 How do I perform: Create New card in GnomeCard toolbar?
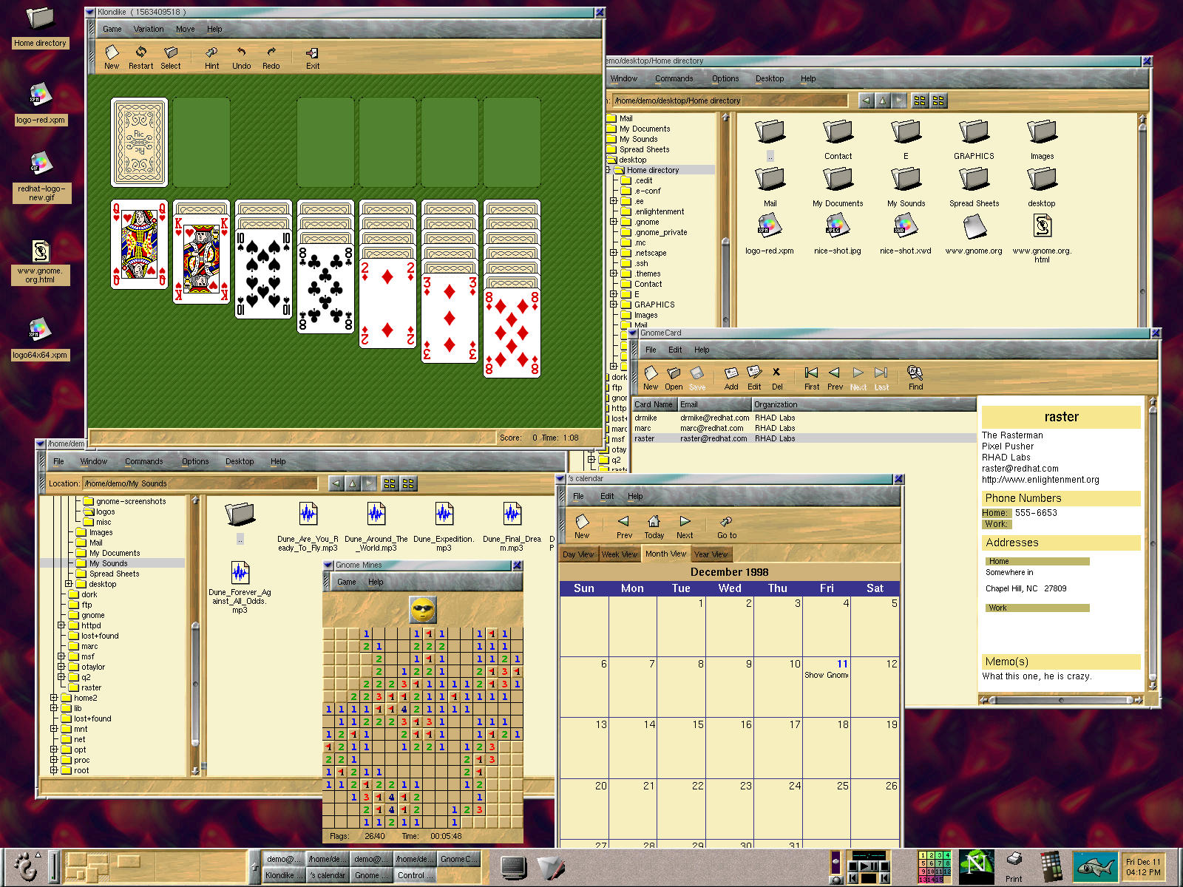click(x=651, y=377)
